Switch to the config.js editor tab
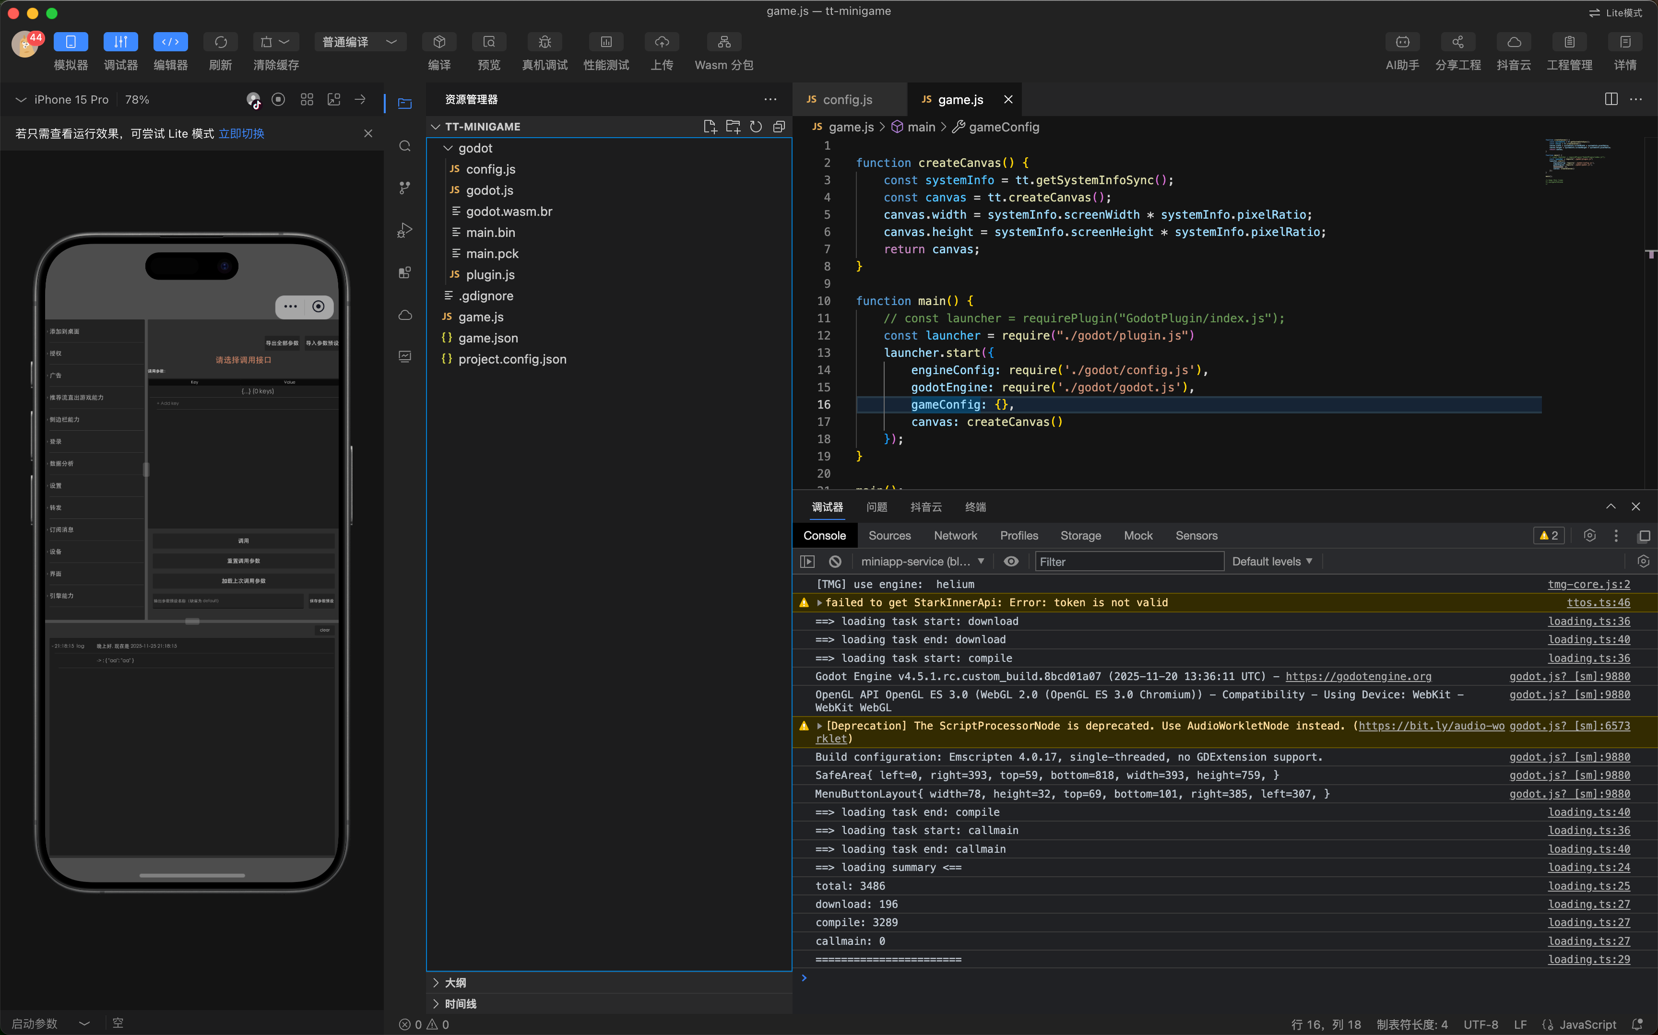The width and height of the screenshot is (1658, 1035). click(x=847, y=99)
